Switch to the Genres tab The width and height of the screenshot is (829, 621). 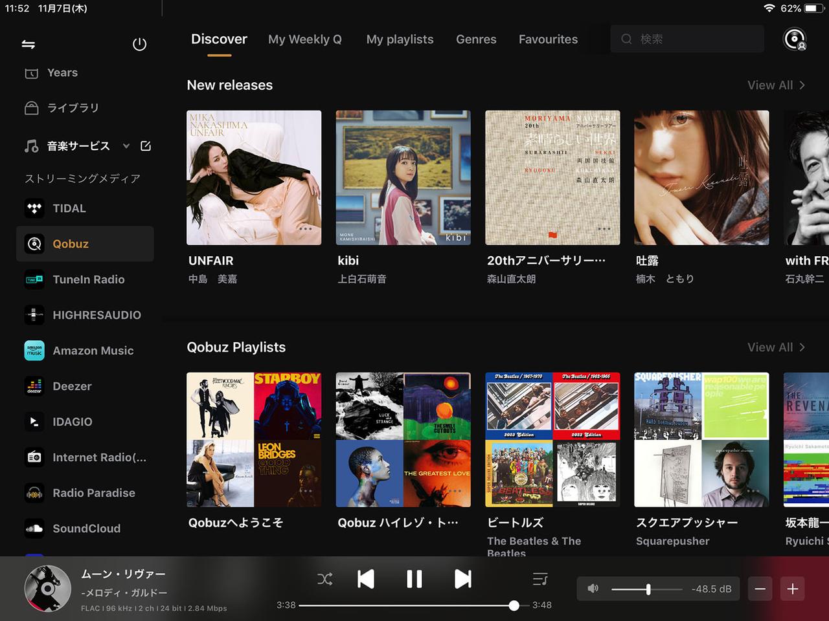coord(476,39)
